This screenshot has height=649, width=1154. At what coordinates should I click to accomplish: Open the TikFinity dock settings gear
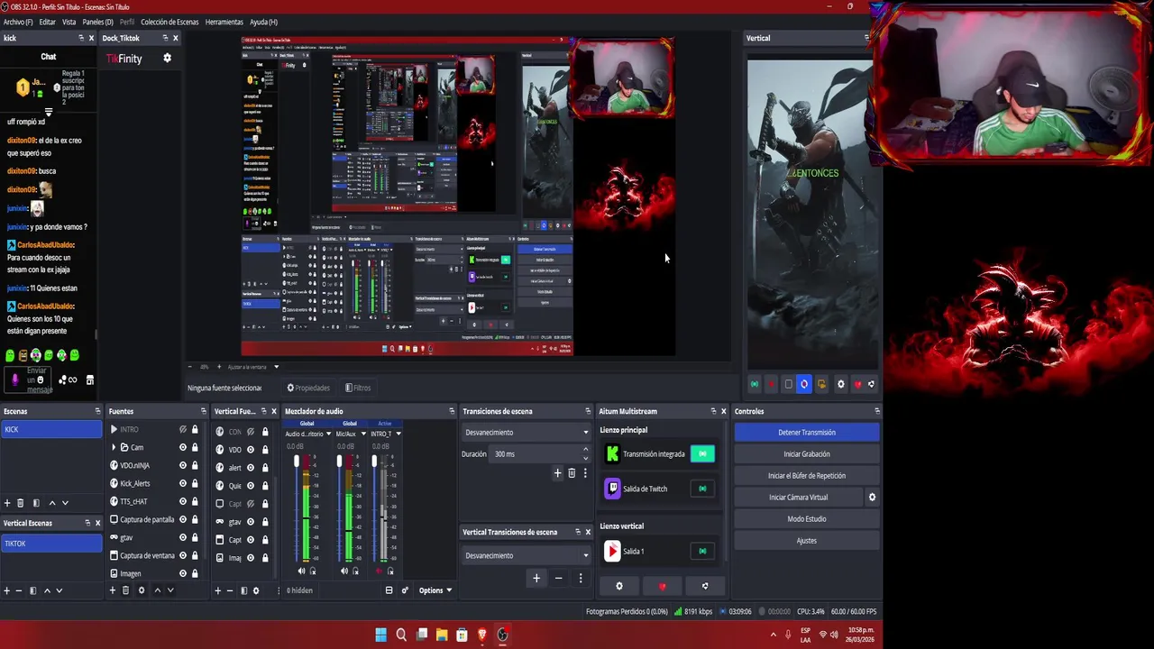click(x=167, y=58)
